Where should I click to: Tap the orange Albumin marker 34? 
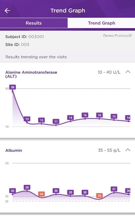click(42, 194)
